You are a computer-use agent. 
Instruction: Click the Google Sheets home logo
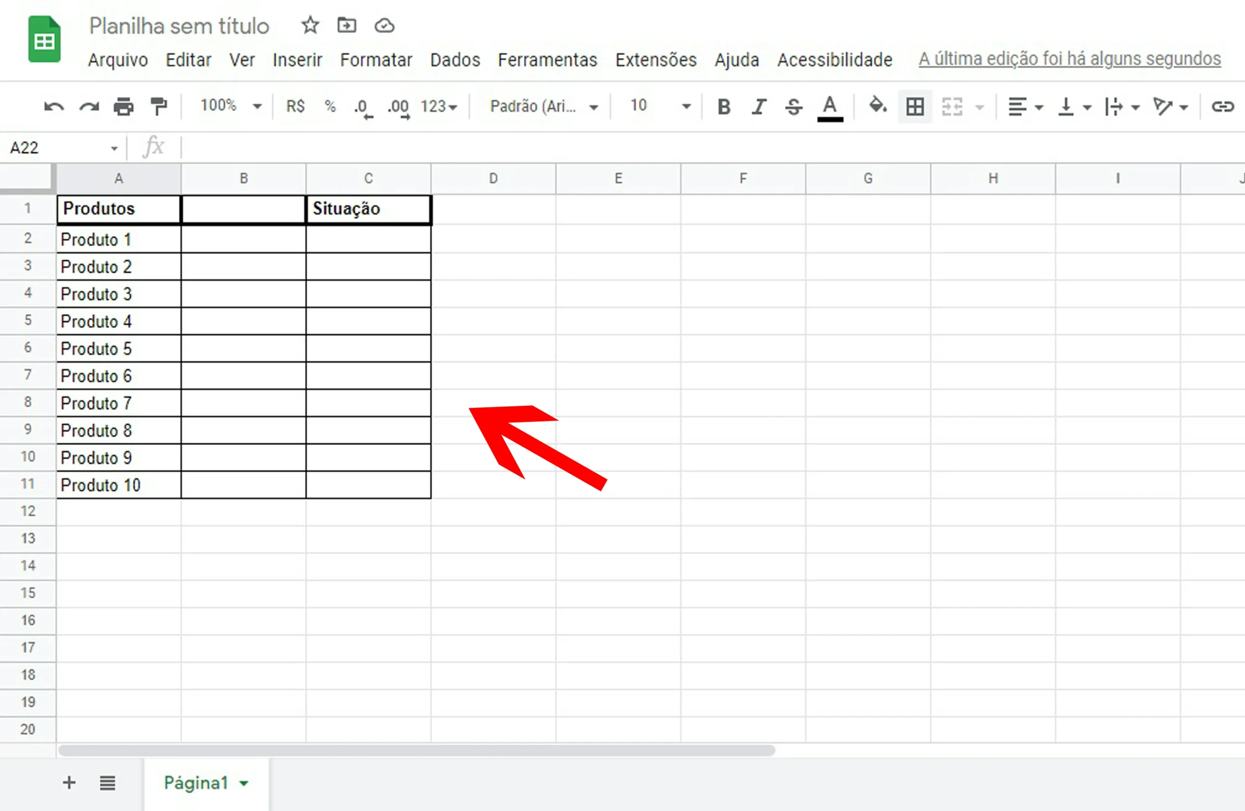point(44,40)
